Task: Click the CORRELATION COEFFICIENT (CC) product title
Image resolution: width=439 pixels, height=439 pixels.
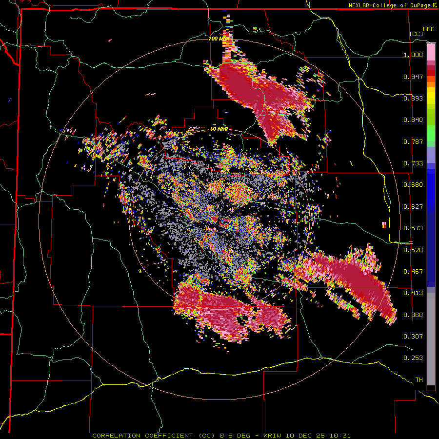Action: point(154,436)
